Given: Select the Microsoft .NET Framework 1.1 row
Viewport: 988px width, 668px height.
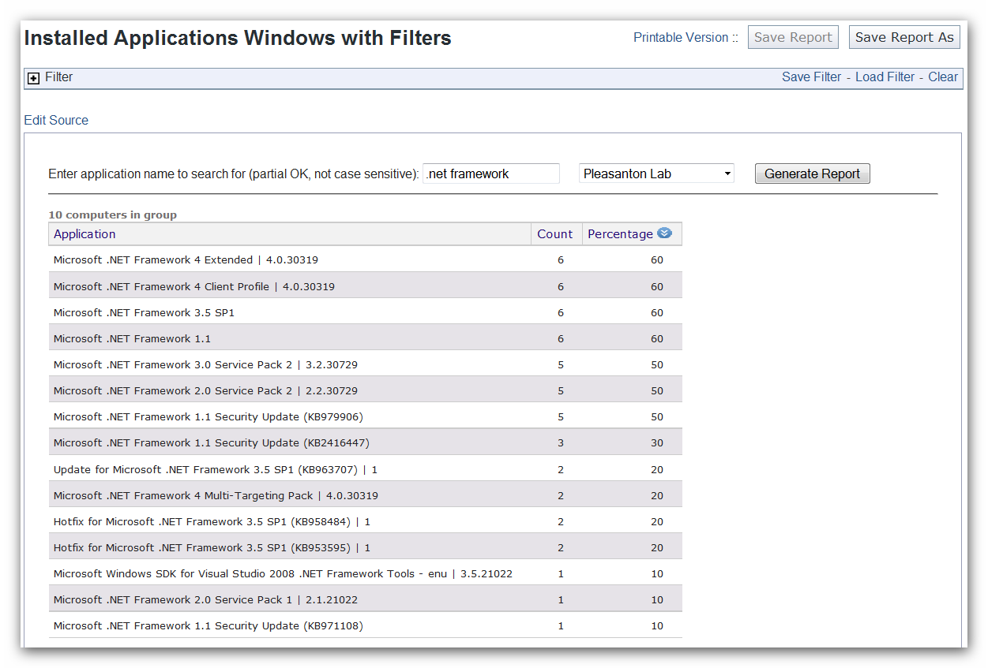Looking at the screenshot, I should tap(316, 338).
